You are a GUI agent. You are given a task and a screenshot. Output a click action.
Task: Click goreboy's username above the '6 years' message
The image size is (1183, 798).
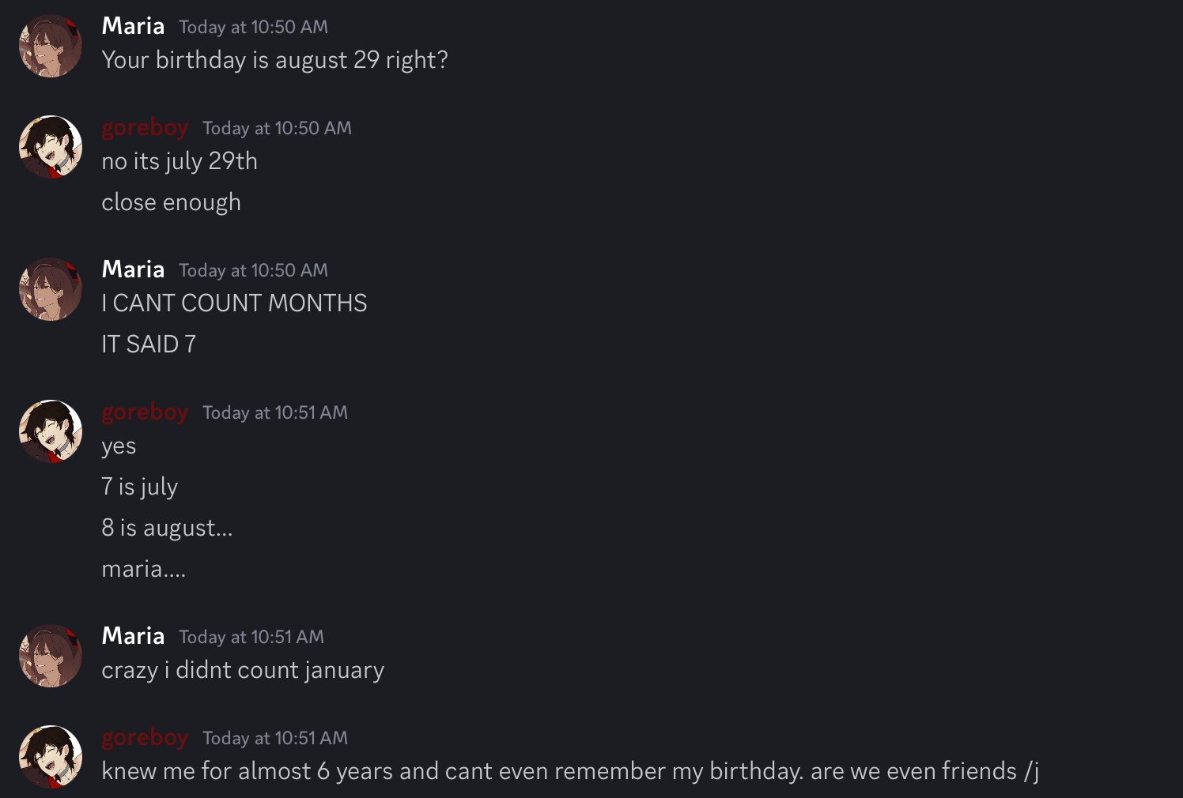pos(145,737)
